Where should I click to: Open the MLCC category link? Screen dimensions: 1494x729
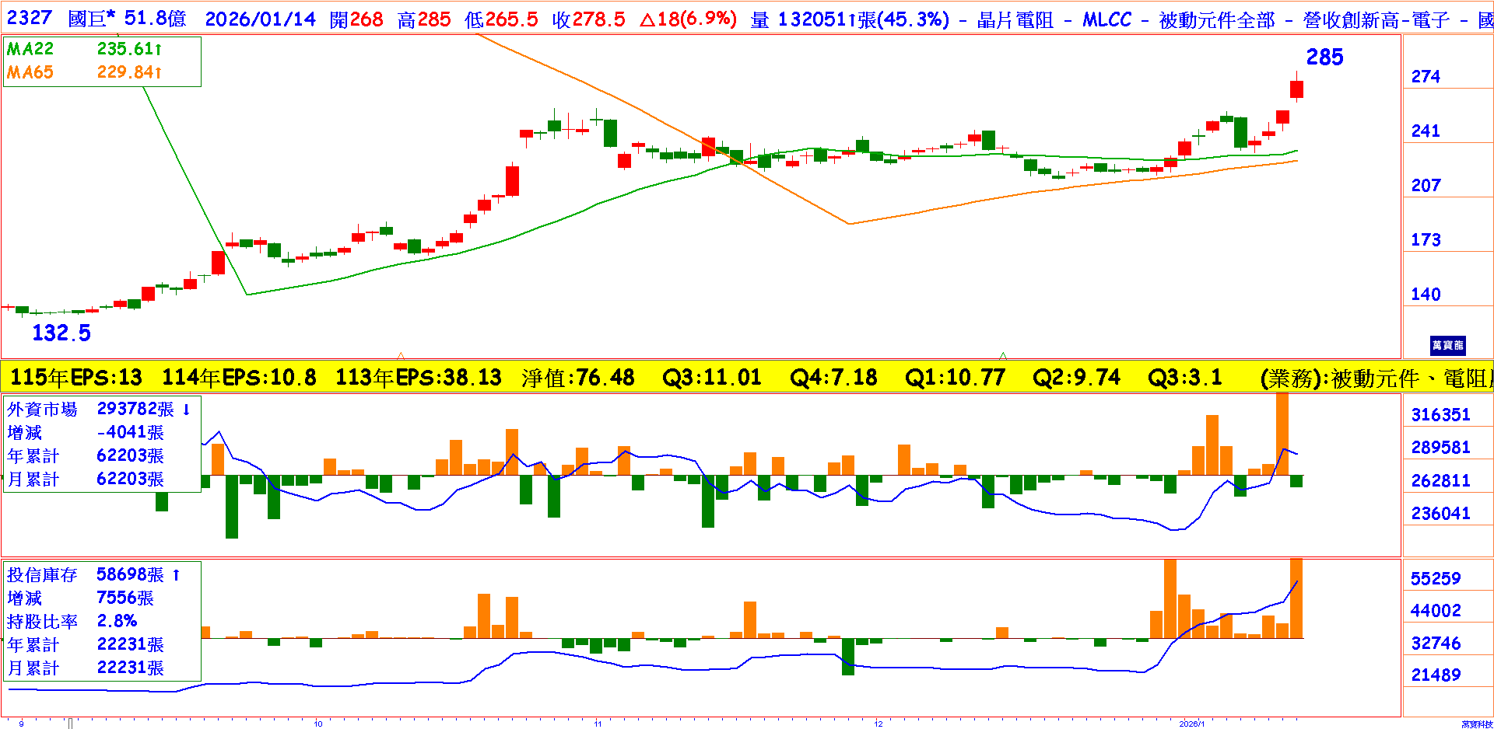click(x=1106, y=20)
